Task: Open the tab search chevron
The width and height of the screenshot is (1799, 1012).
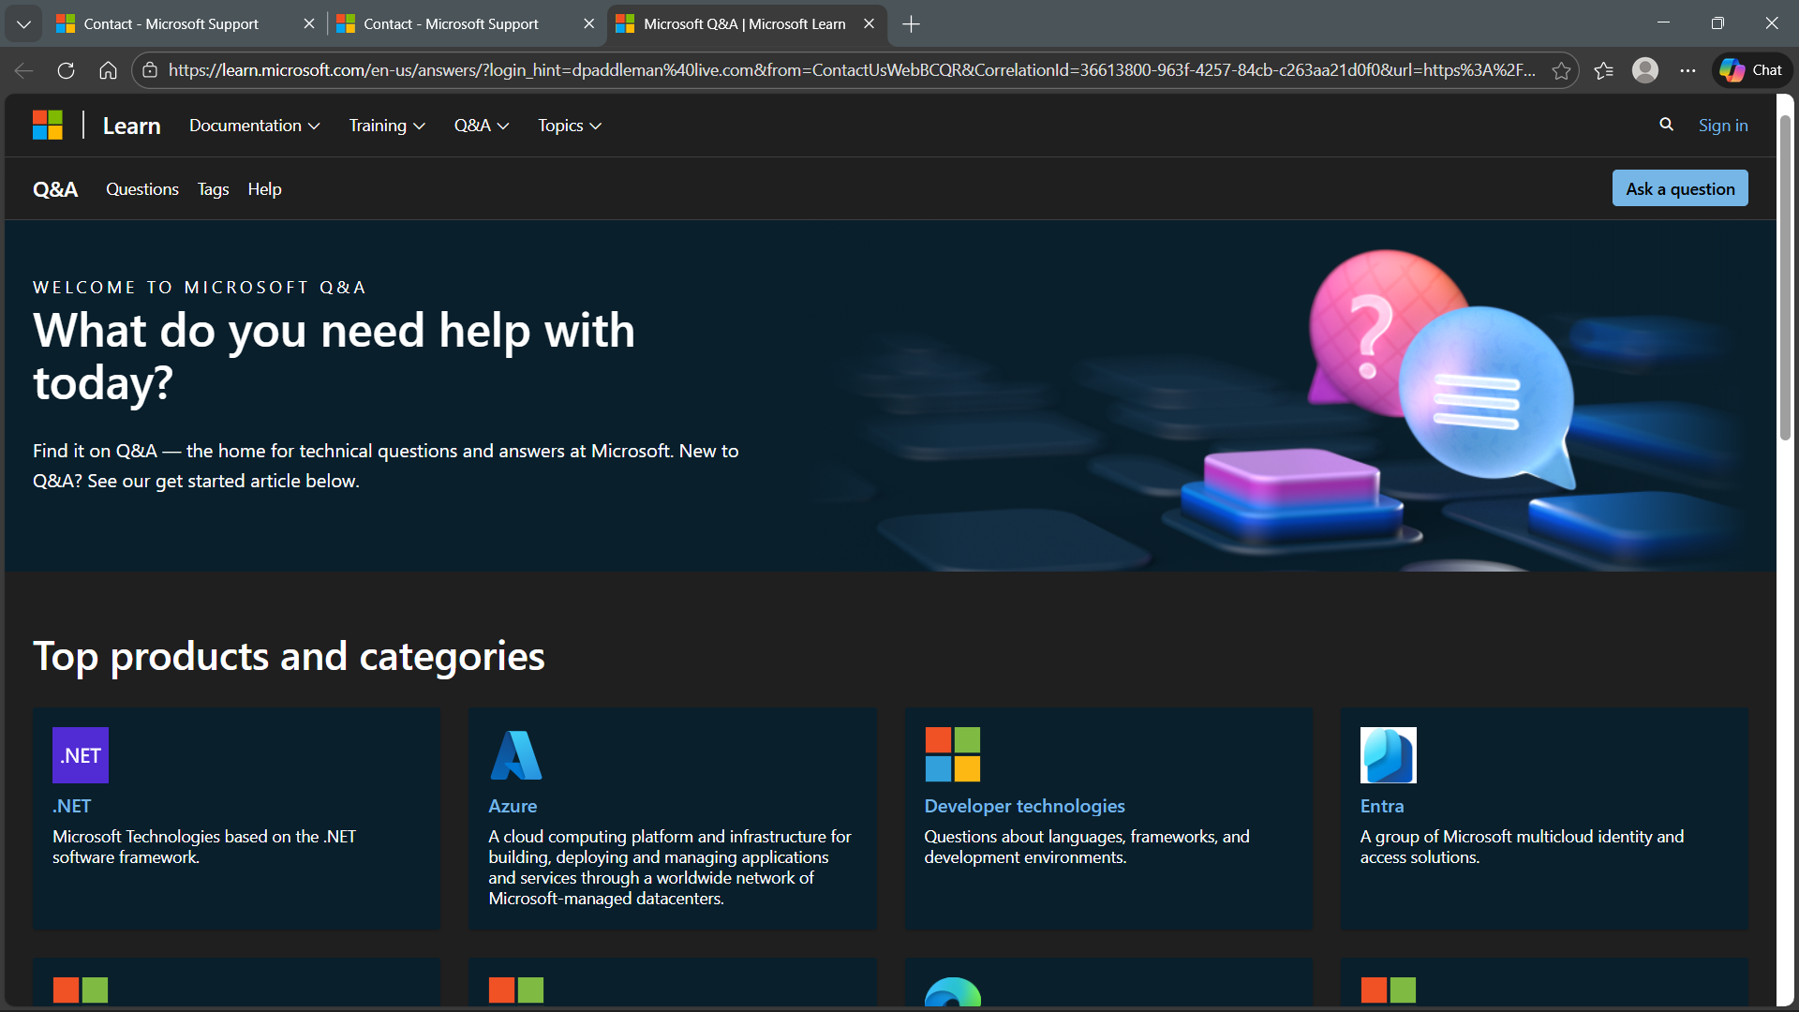Action: (x=23, y=24)
